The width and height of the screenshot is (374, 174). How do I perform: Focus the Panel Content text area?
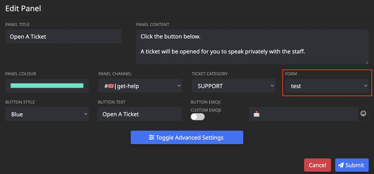[252, 47]
